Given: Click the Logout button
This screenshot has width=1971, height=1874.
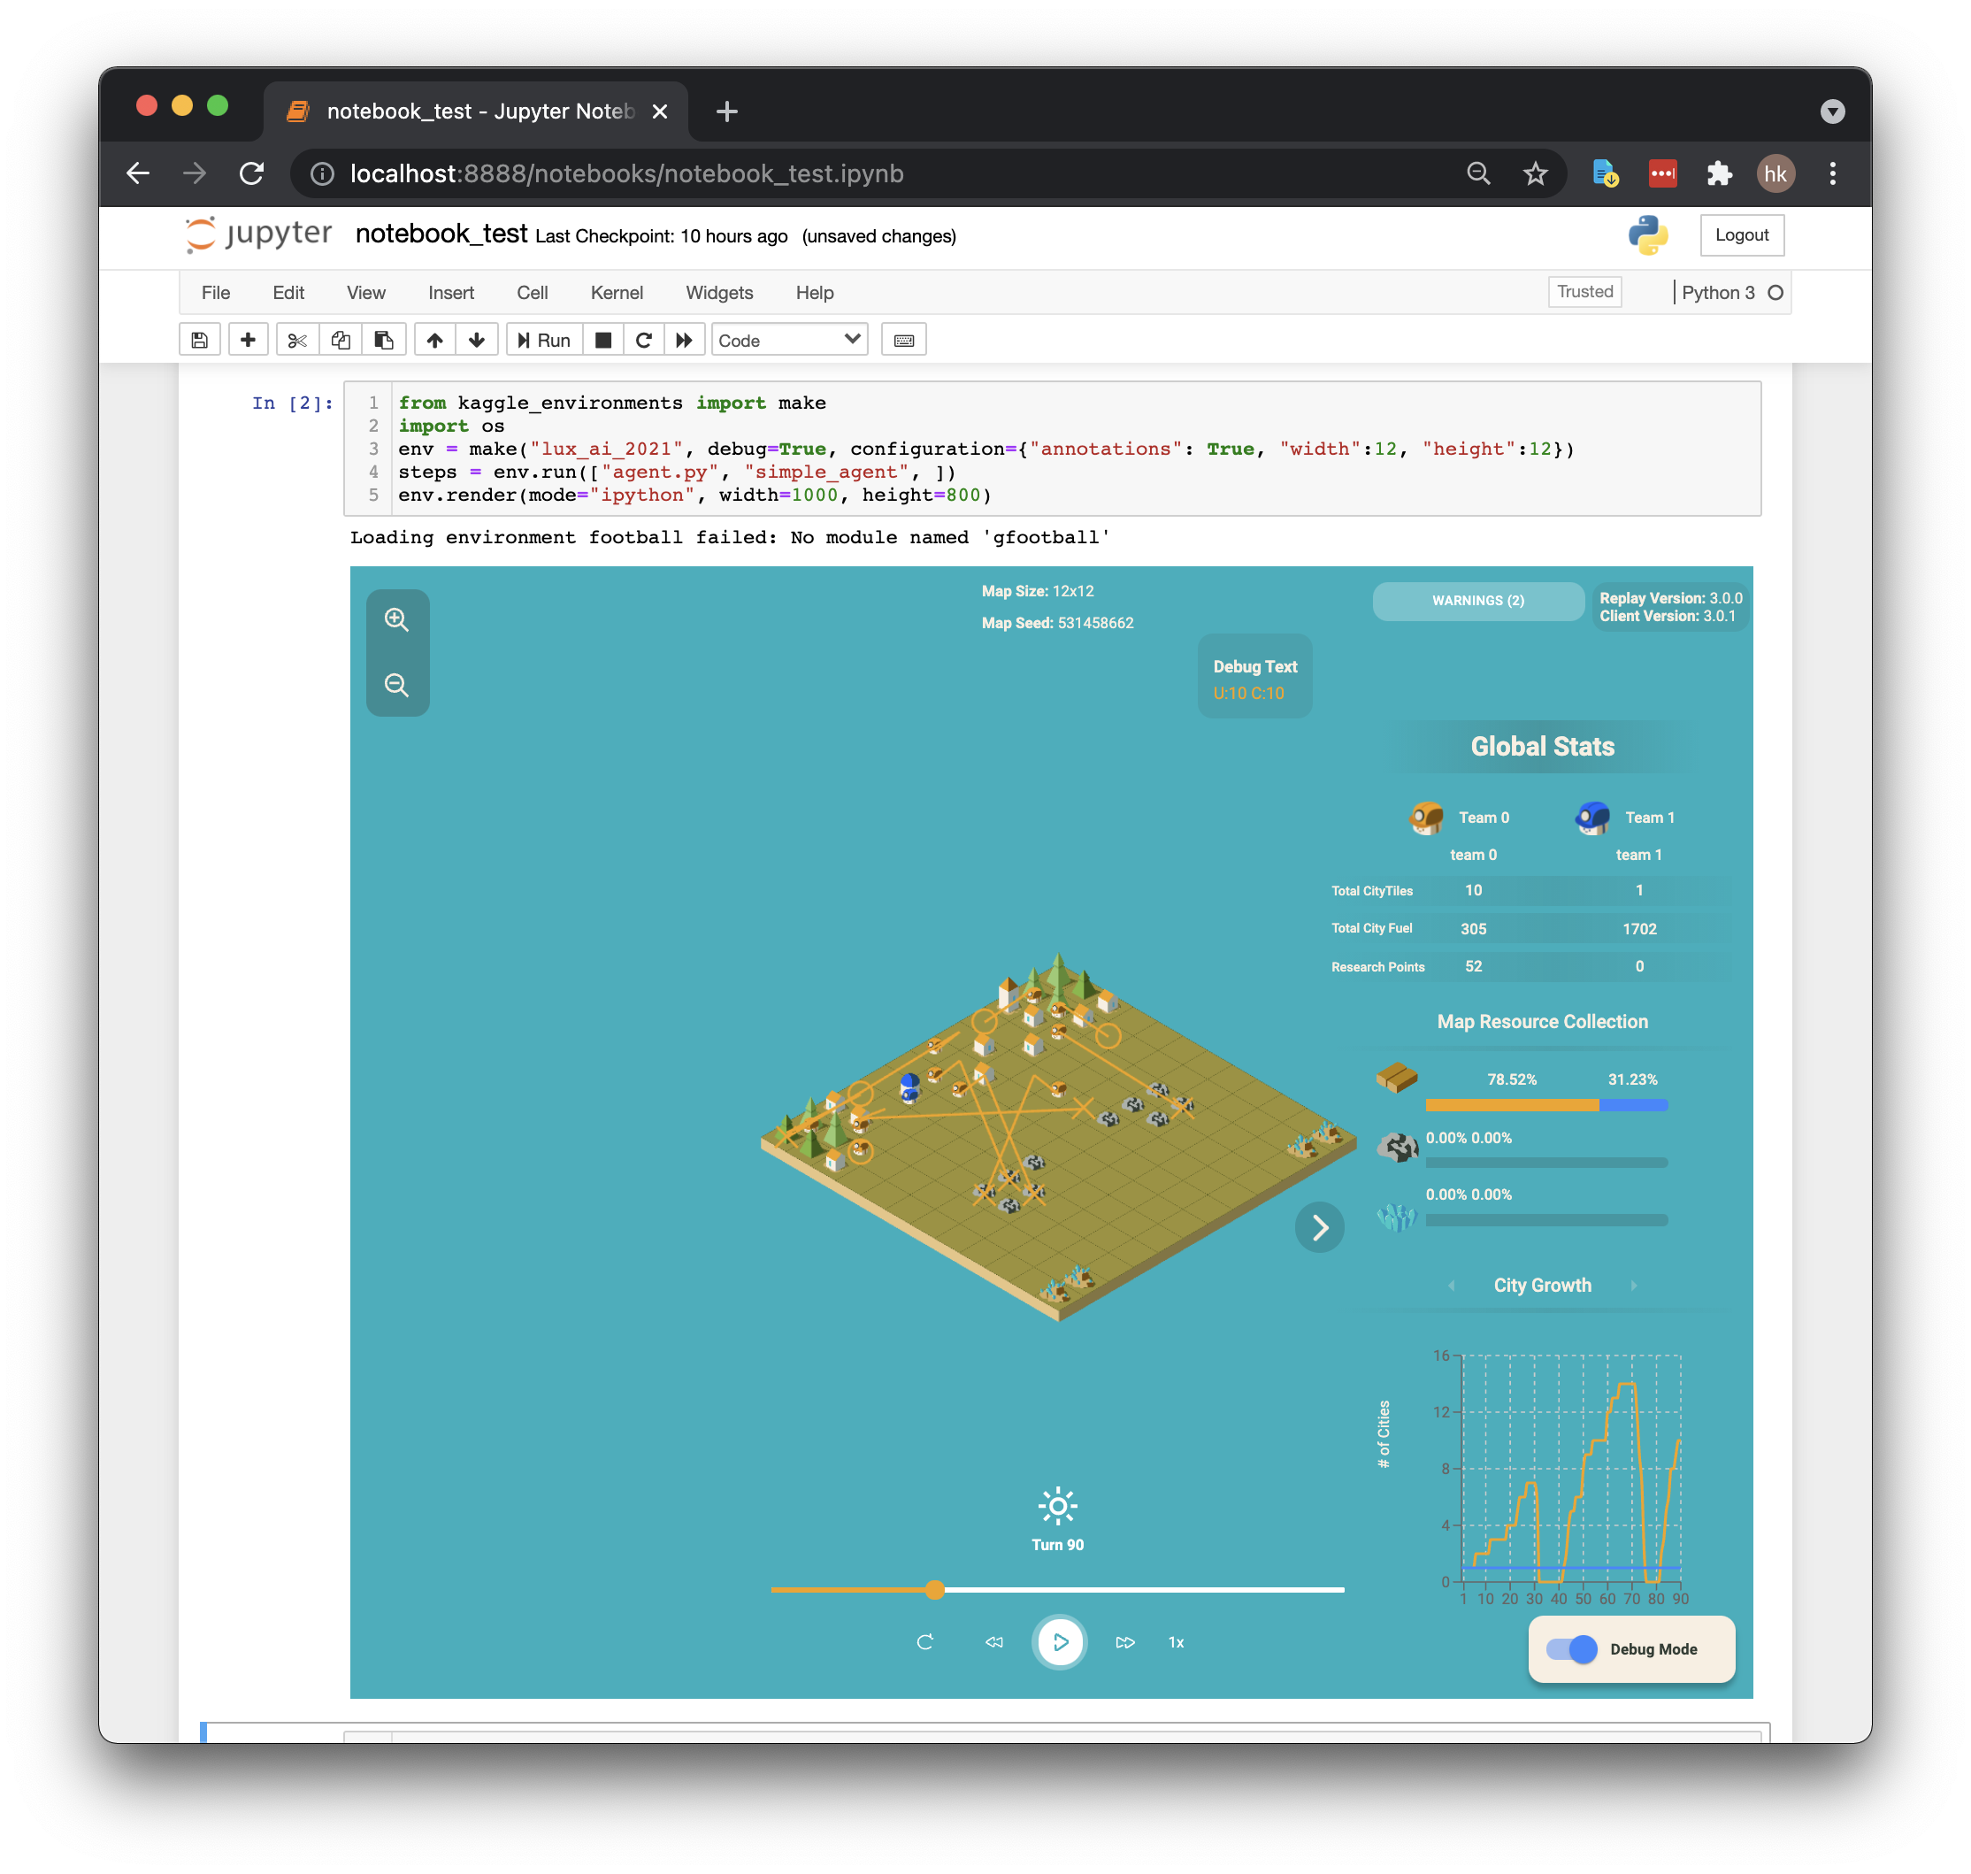Looking at the screenshot, I should (x=1741, y=235).
